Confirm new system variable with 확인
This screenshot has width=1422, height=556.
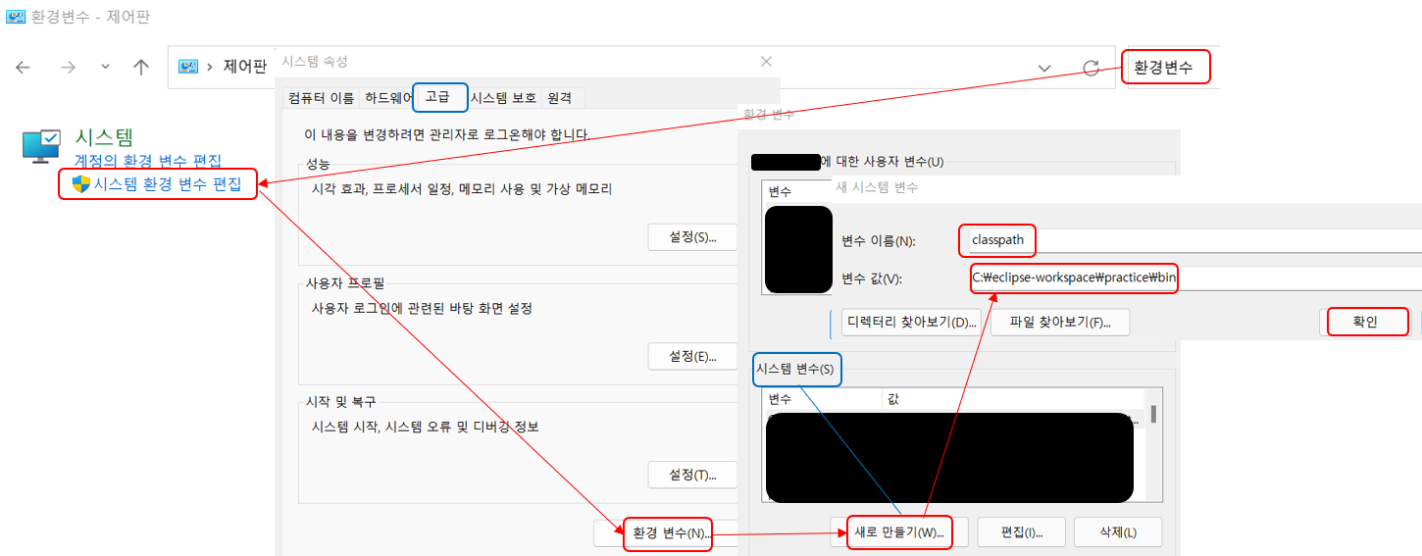click(x=1366, y=322)
